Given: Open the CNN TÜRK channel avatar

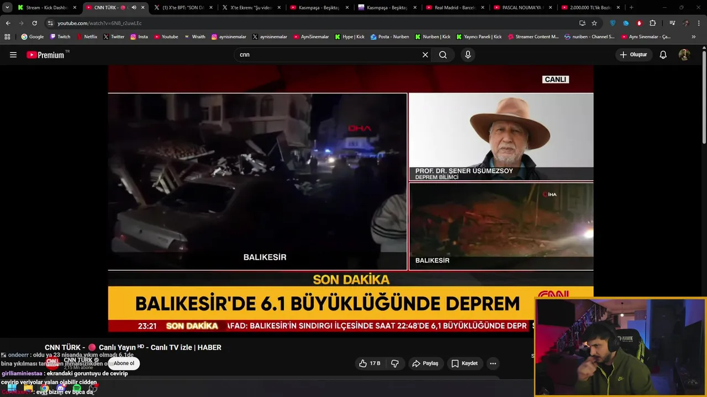Looking at the screenshot, I should 52,362.
